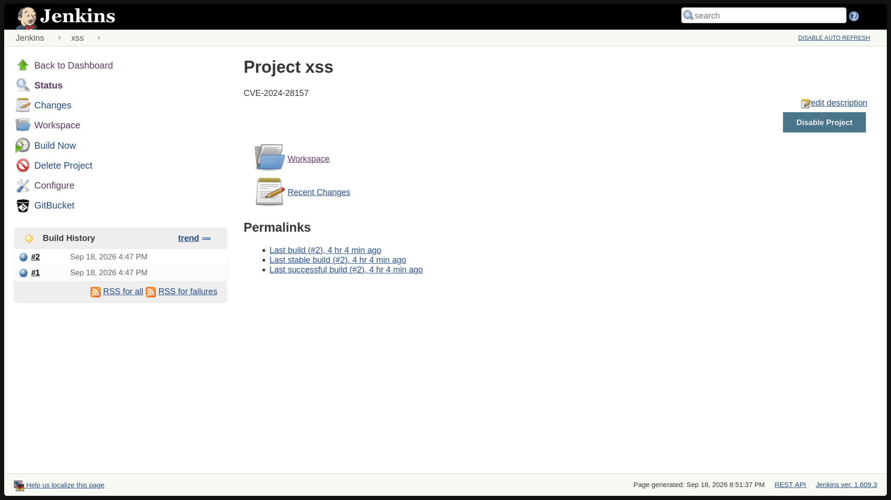891x500 pixels.
Task: Click DISABLE AUTO REFRESH link
Action: 834,38
